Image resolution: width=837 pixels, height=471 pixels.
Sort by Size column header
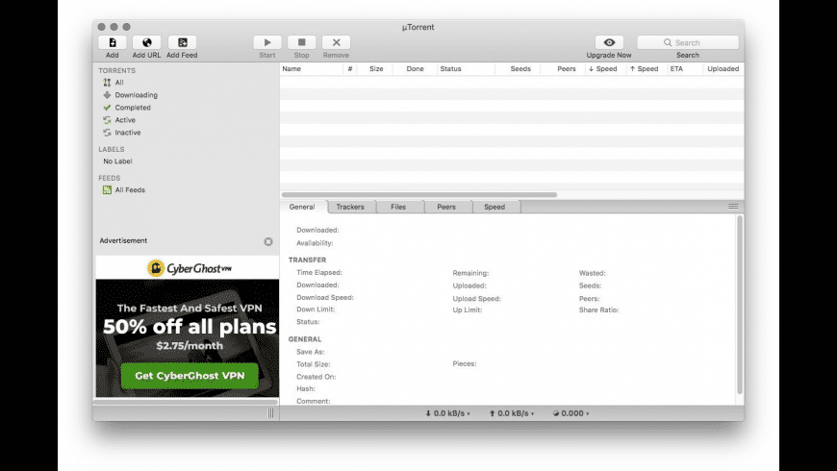click(x=376, y=69)
